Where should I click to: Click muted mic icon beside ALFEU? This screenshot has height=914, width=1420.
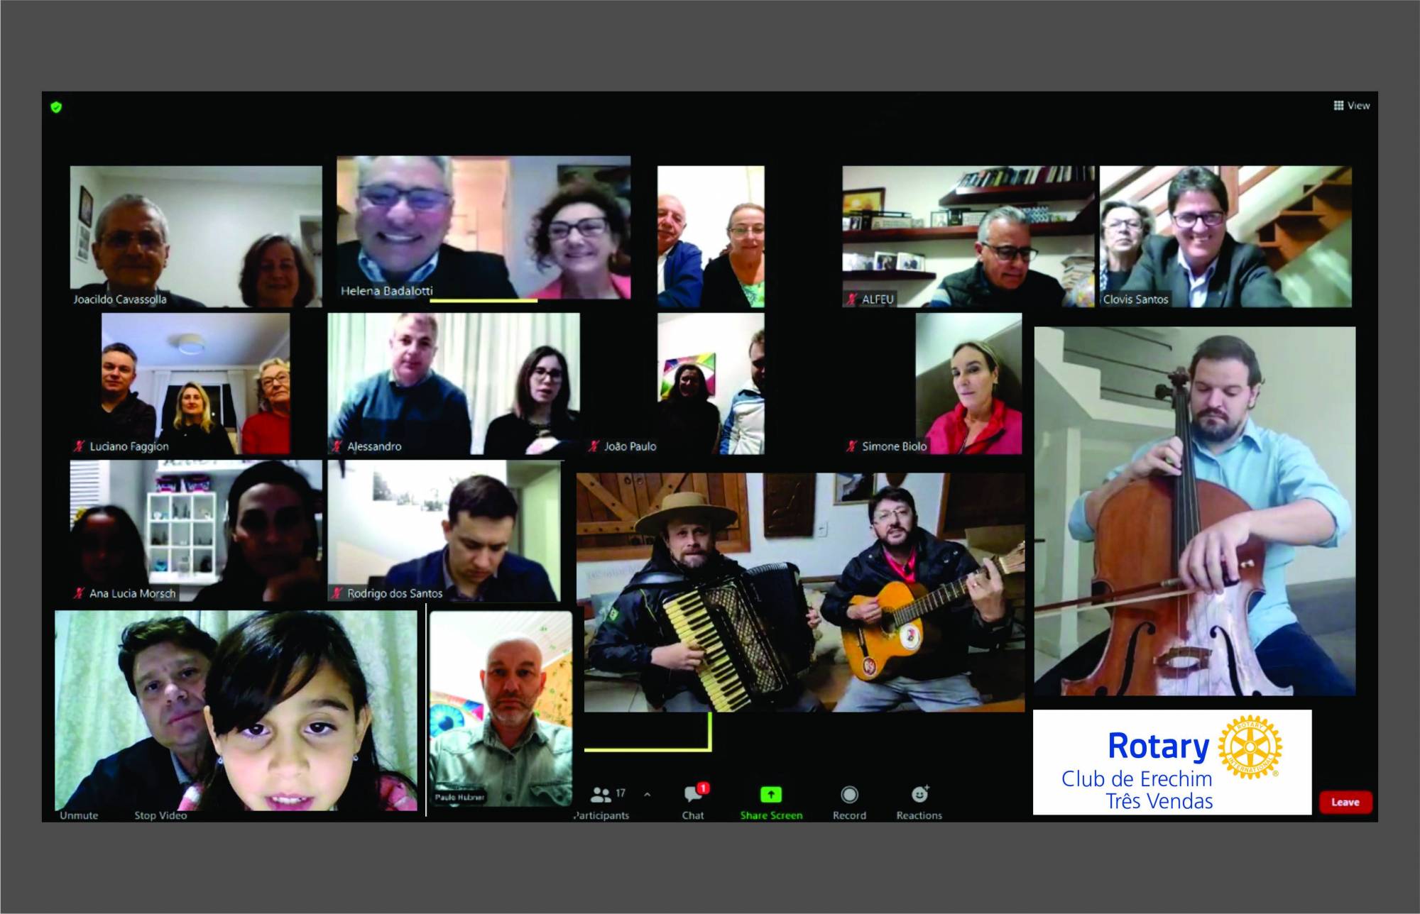click(851, 299)
